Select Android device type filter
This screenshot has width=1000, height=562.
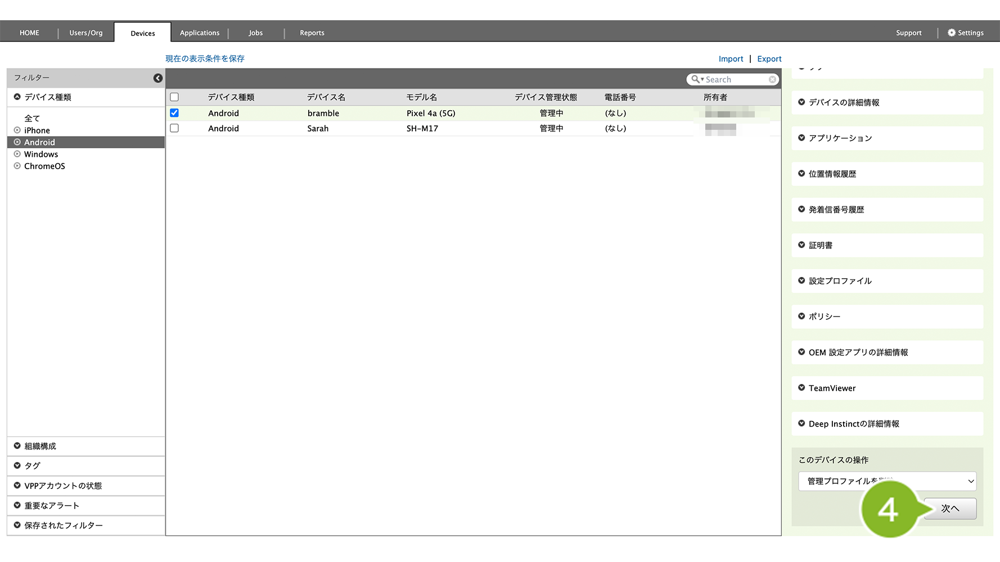coord(85,142)
